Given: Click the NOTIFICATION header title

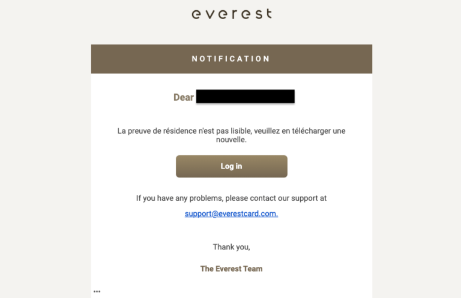Looking at the screenshot, I should point(231,59).
